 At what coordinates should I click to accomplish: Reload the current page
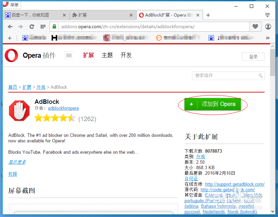32,27
